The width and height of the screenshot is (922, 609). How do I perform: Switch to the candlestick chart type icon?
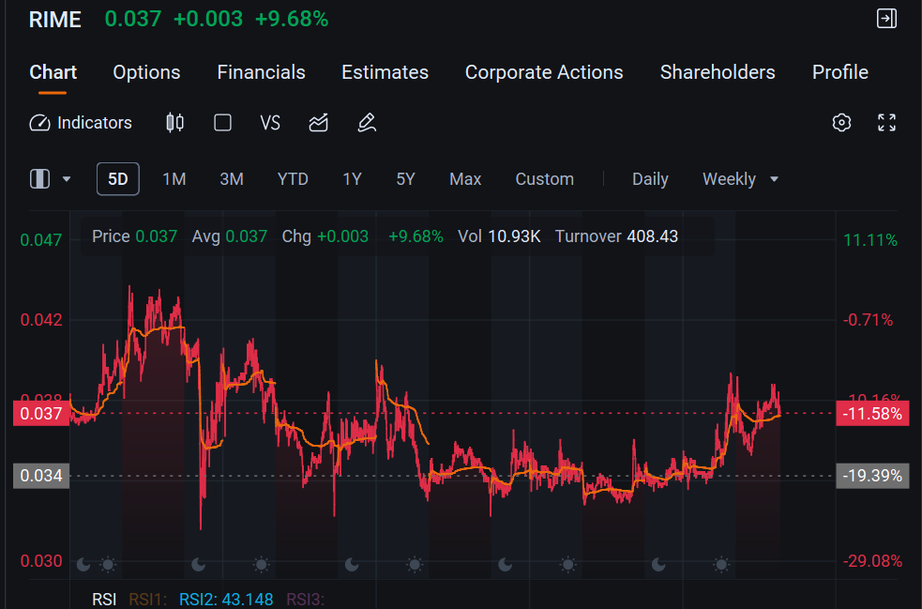174,122
